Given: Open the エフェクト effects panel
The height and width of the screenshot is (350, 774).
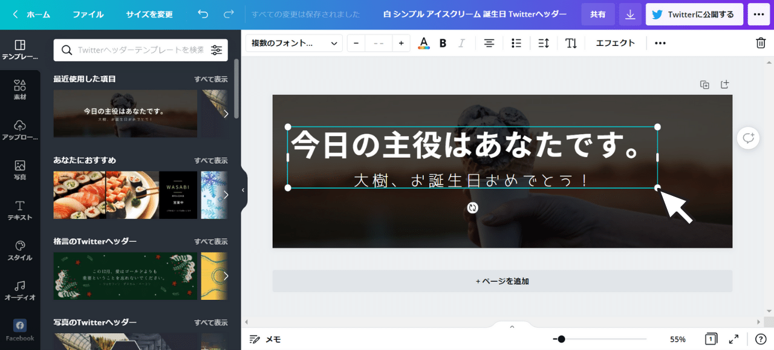Looking at the screenshot, I should coord(616,43).
